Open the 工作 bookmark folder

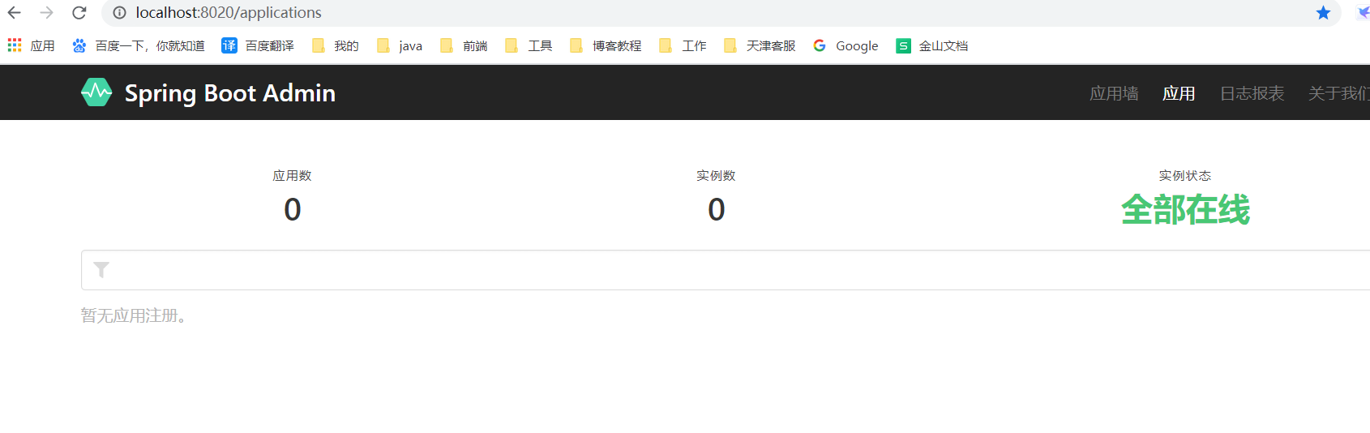tap(683, 46)
